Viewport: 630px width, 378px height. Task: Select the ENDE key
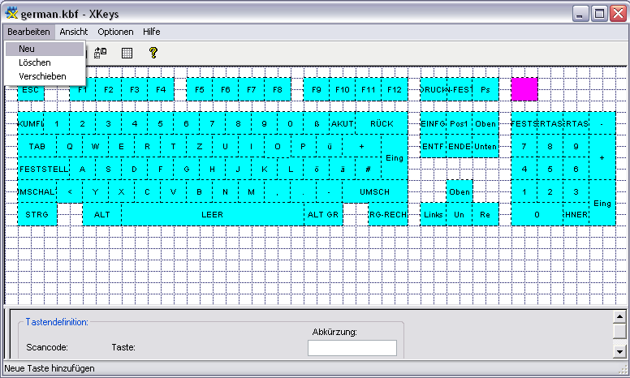point(460,147)
